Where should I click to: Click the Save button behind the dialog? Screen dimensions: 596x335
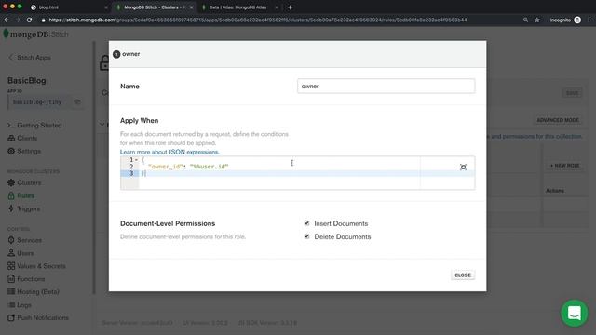[x=572, y=93]
